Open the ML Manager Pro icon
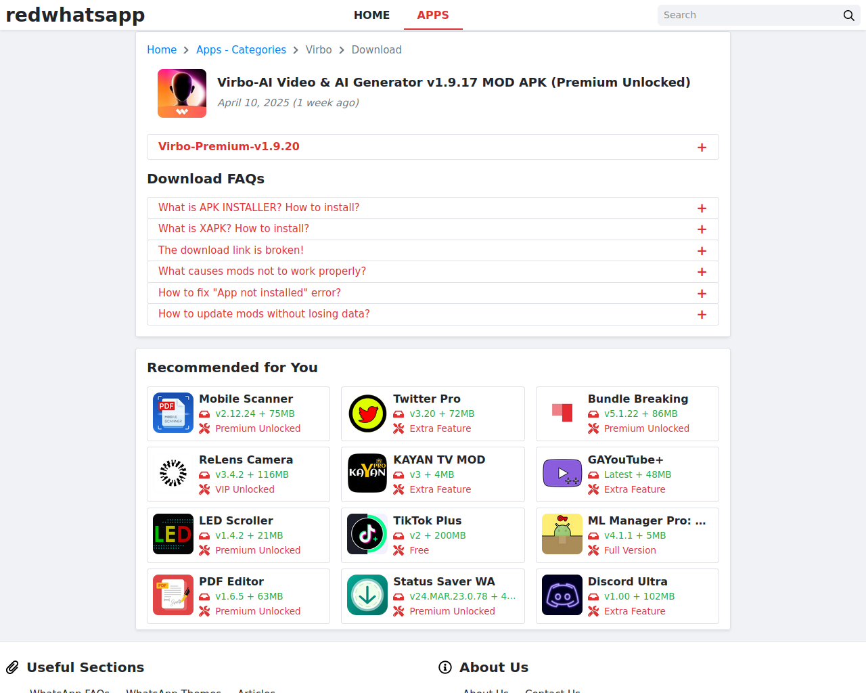 [x=562, y=535]
